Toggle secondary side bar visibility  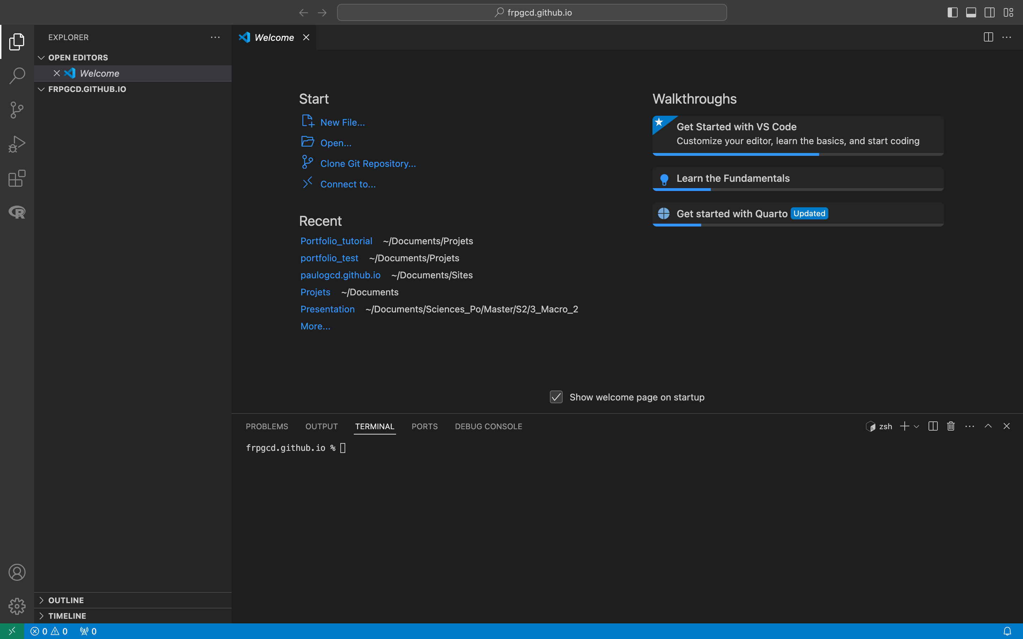[990, 13]
